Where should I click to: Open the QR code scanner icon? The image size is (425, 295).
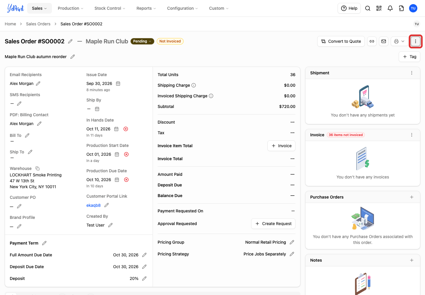click(379, 8)
